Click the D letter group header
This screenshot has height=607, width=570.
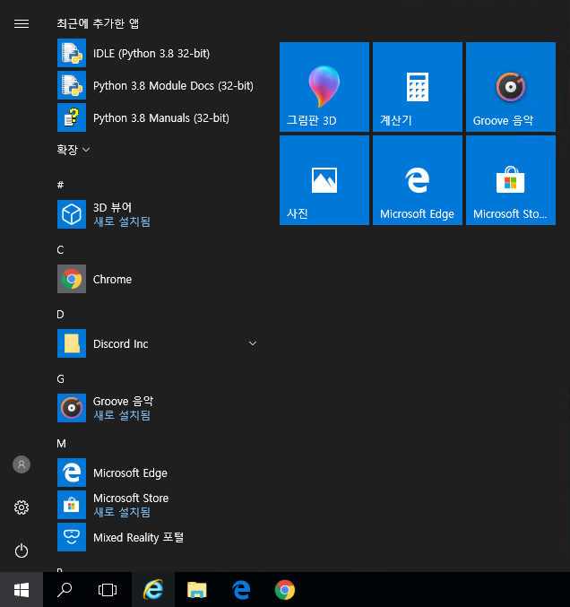click(60, 315)
